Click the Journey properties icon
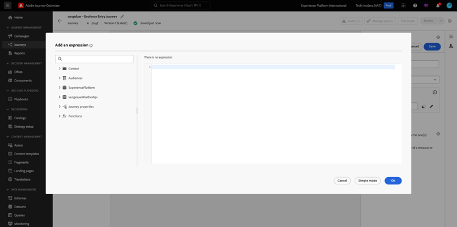457x227 pixels. 65,107
